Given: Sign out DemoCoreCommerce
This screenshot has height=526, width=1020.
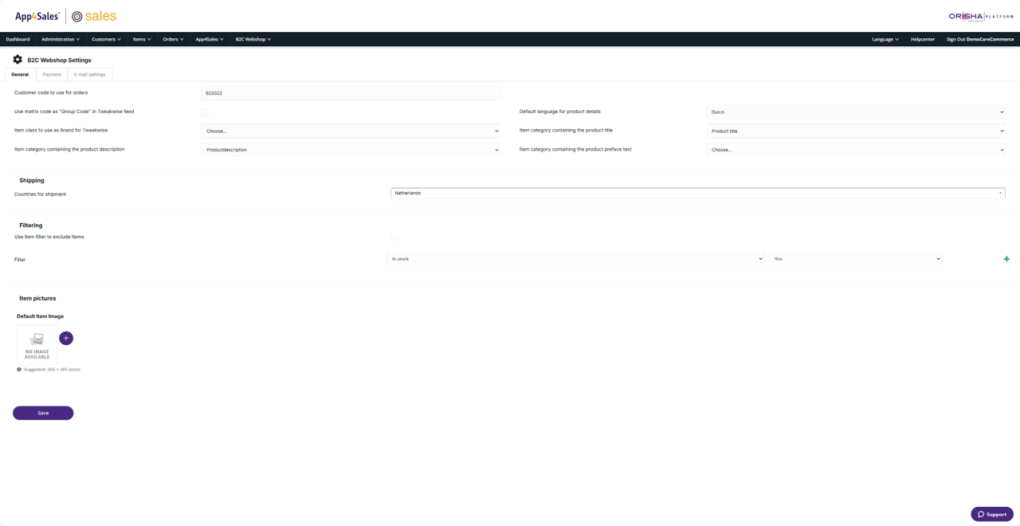Looking at the screenshot, I should tap(980, 39).
